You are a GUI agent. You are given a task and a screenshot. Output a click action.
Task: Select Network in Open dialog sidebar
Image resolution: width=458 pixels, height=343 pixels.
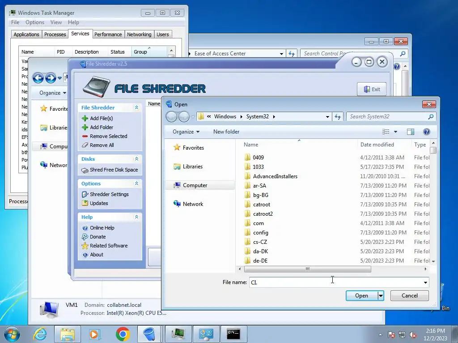click(193, 204)
